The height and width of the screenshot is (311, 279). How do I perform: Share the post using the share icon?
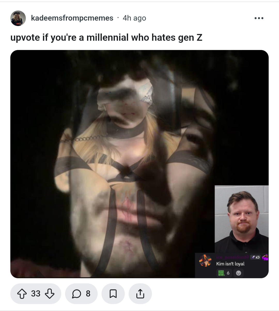pos(140,293)
